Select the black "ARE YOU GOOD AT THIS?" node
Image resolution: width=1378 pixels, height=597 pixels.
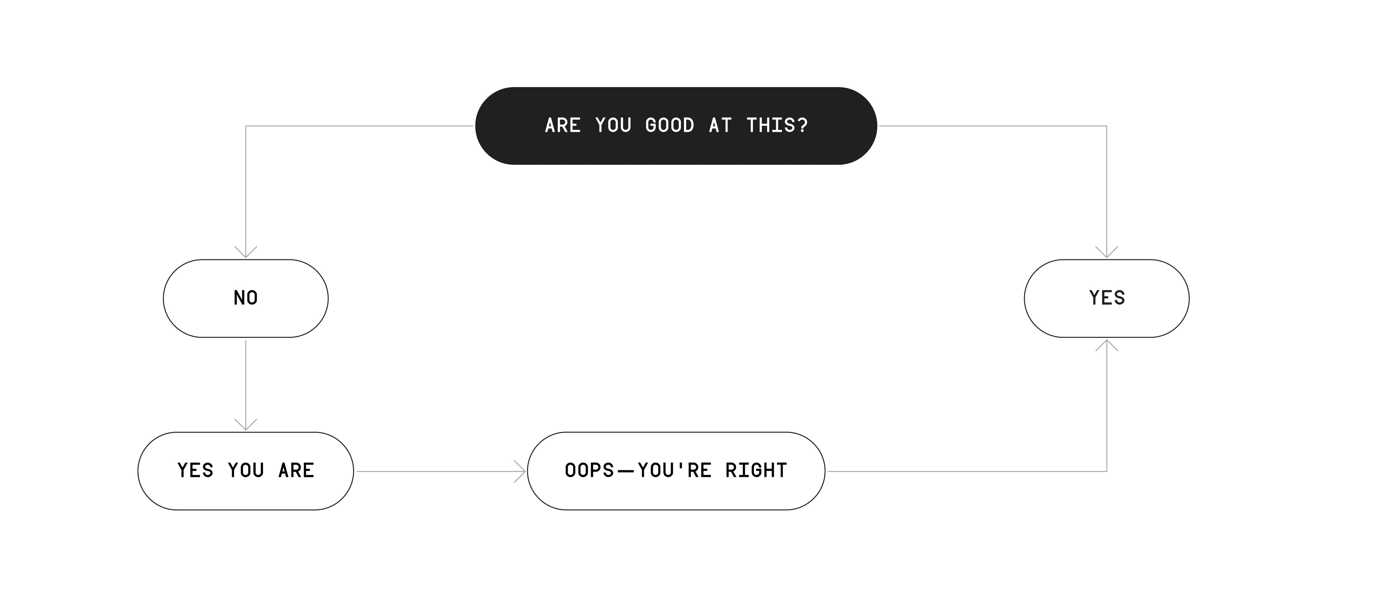coord(676,126)
